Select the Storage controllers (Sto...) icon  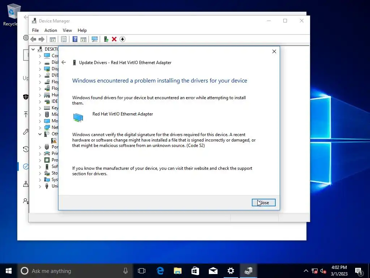[47, 173]
